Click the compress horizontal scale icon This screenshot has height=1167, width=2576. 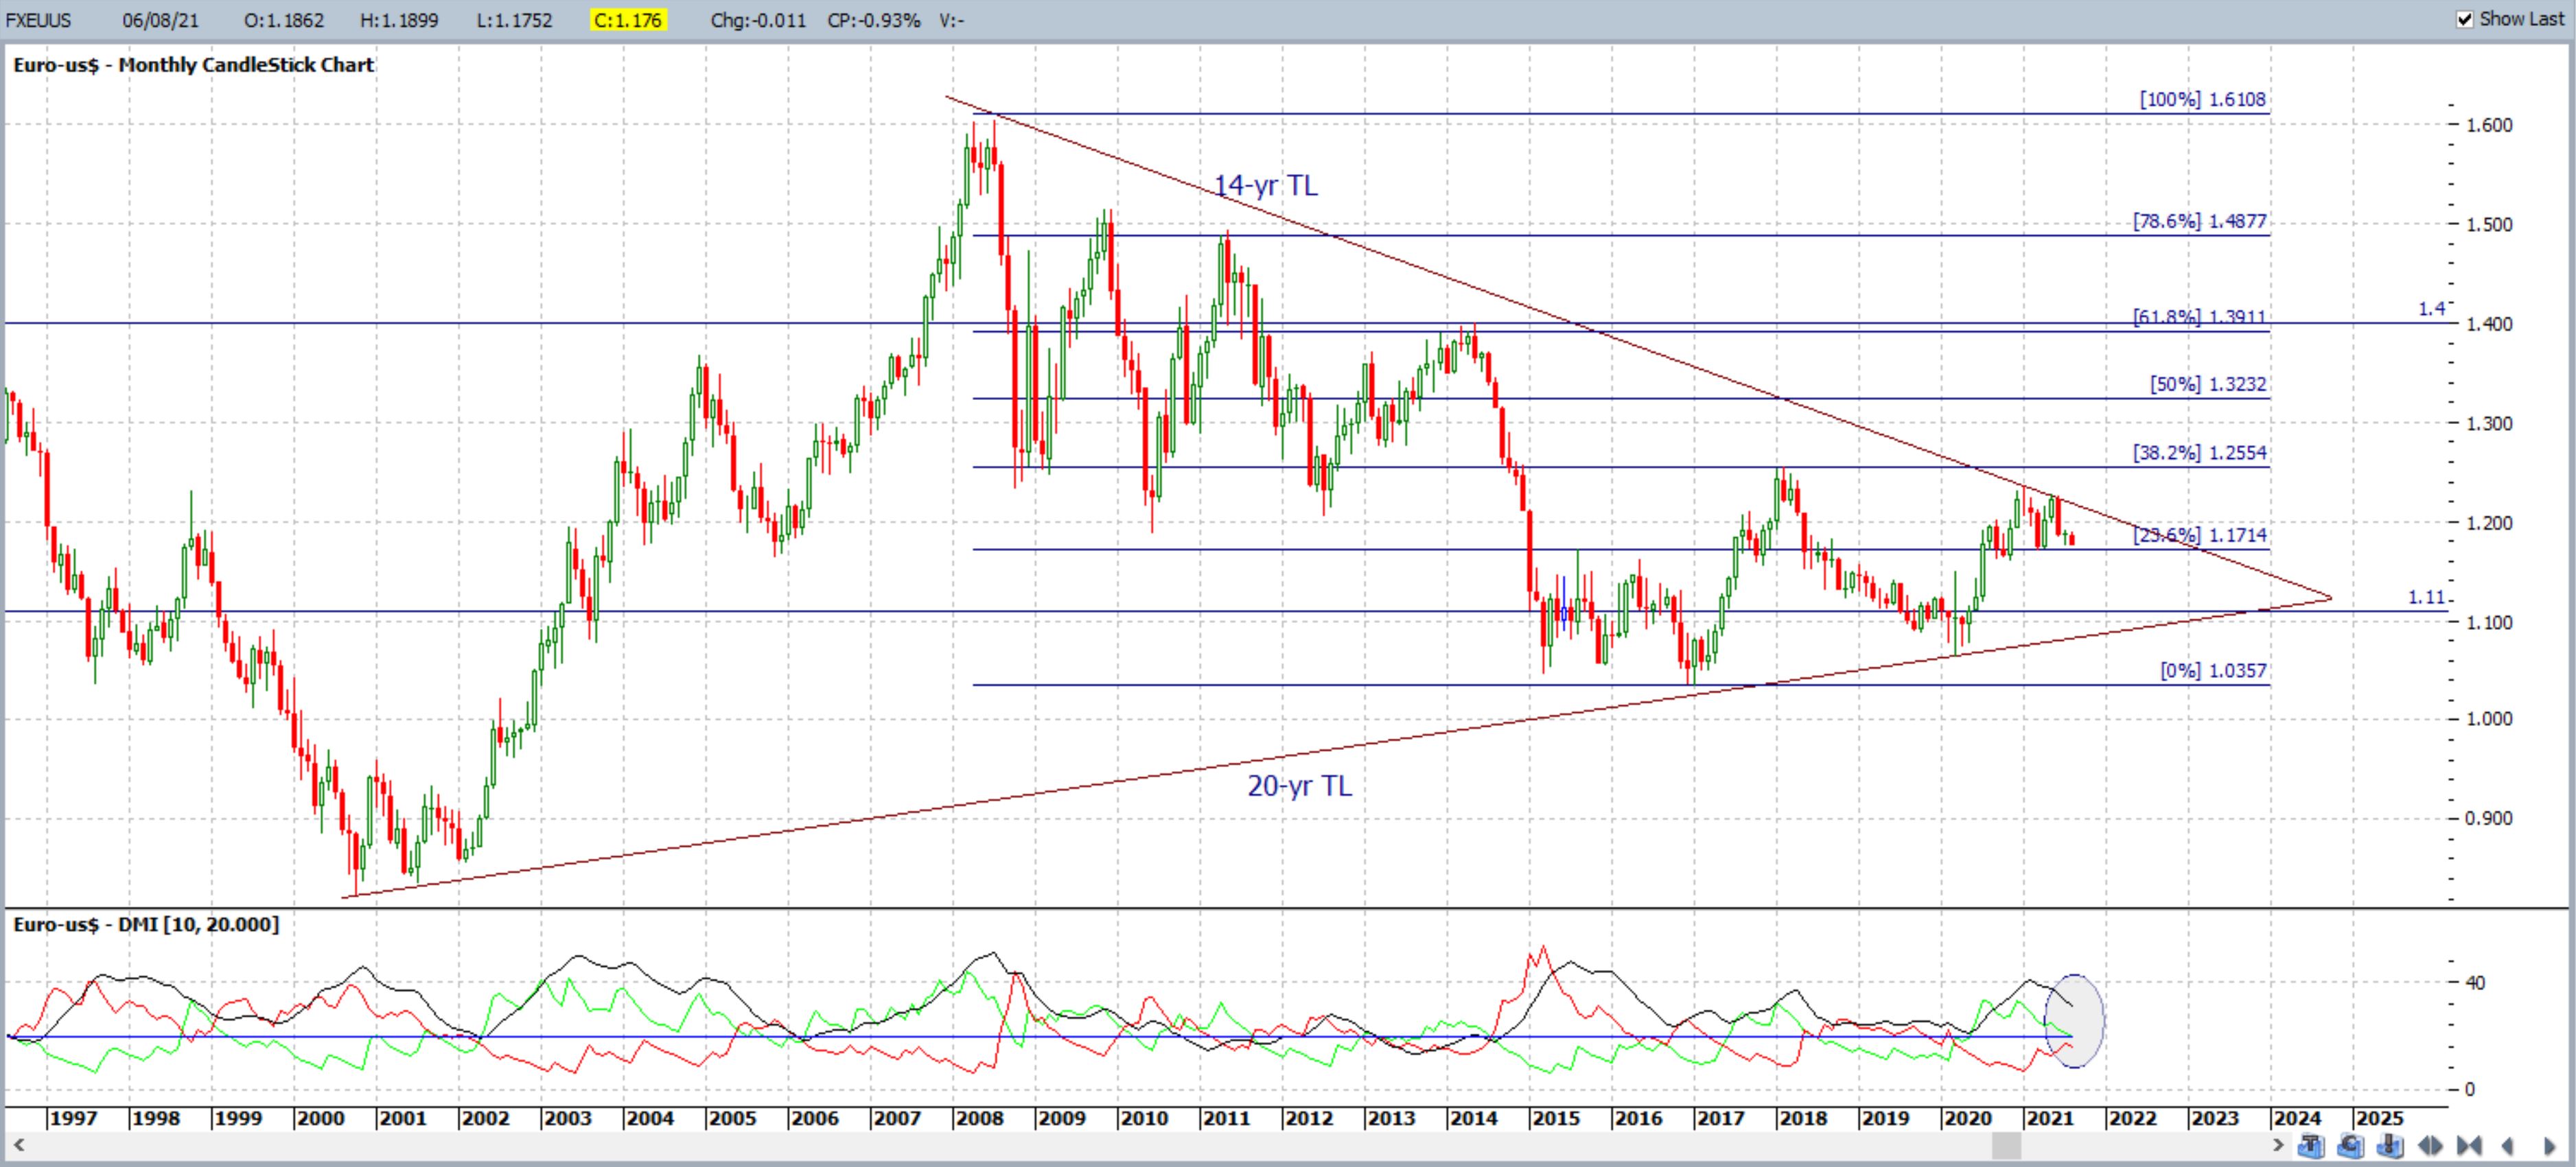point(2470,1146)
